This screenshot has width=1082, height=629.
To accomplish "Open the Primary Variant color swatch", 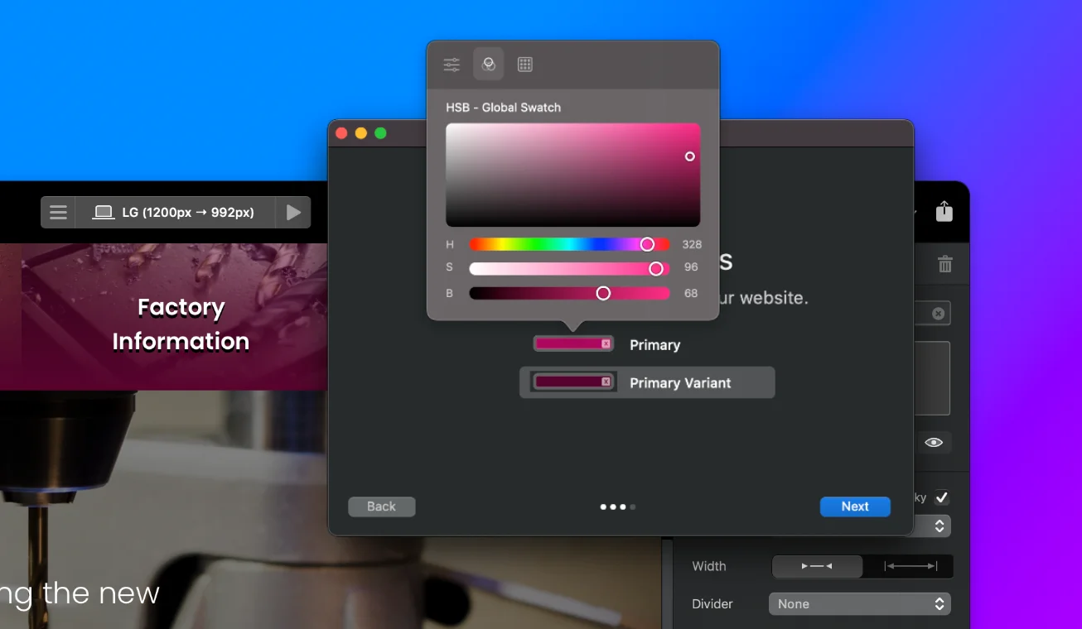I will [573, 382].
